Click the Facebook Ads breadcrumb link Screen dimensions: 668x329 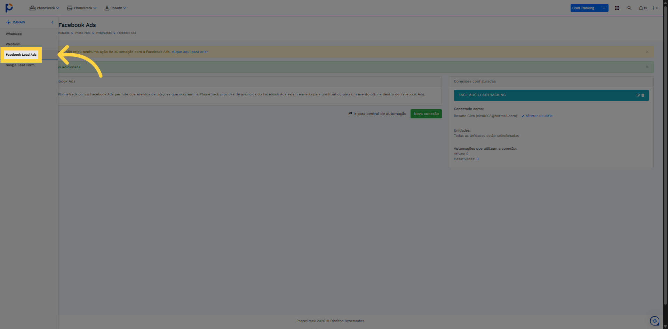tap(127, 33)
